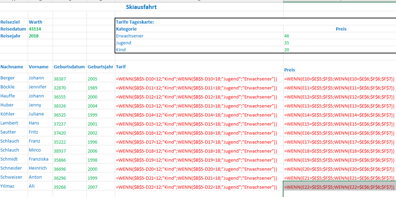The width and height of the screenshot is (396, 197).
Task: Select the Tarif formula in Berger's row
Action: (x=196, y=79)
